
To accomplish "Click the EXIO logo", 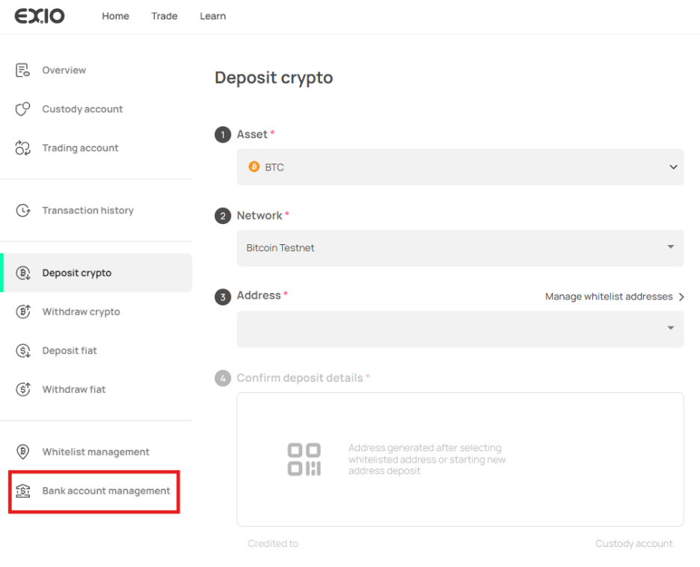I will click(40, 16).
